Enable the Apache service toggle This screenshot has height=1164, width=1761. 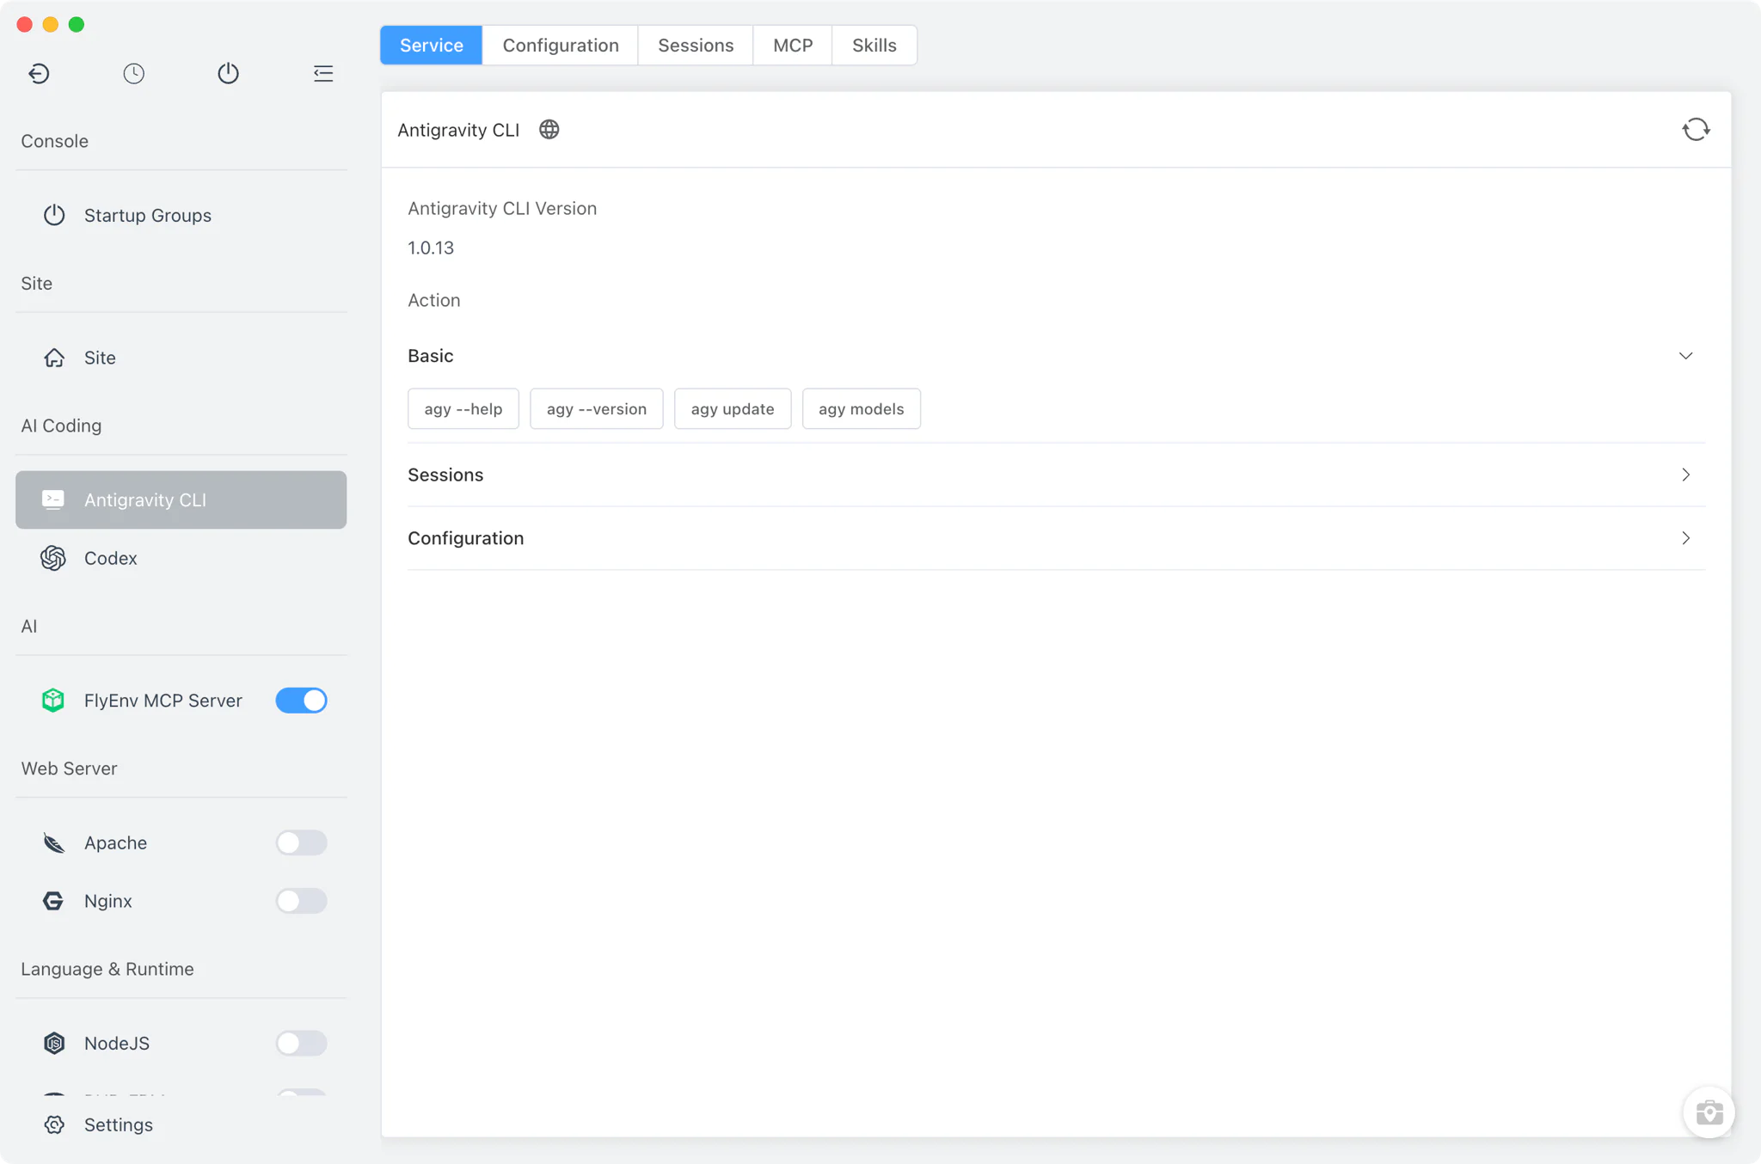point(301,842)
